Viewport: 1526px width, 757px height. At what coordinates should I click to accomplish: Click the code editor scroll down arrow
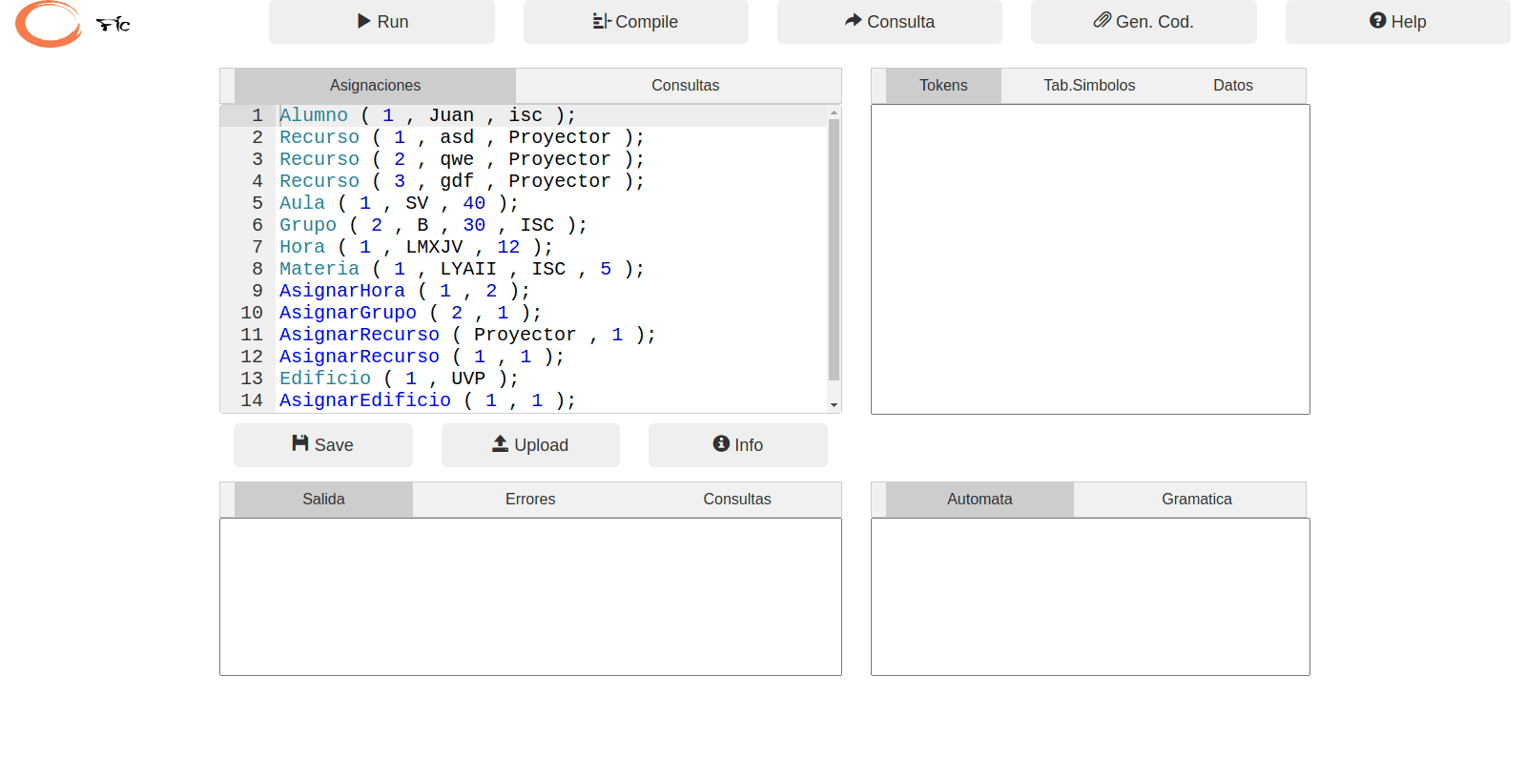pos(835,405)
